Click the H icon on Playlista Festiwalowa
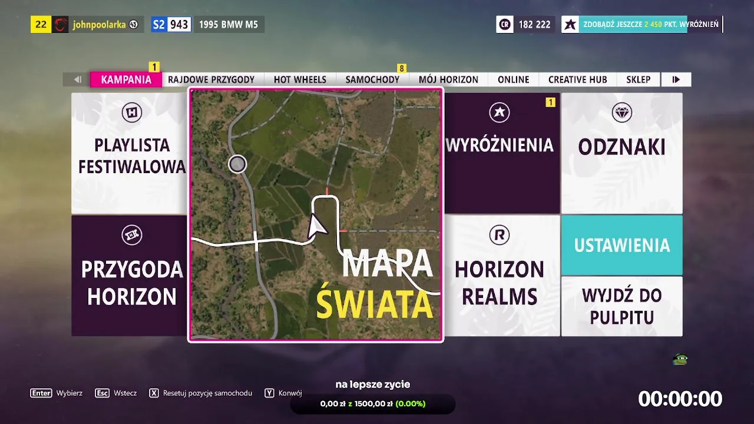Screen dimensions: 754x424 click(131, 112)
